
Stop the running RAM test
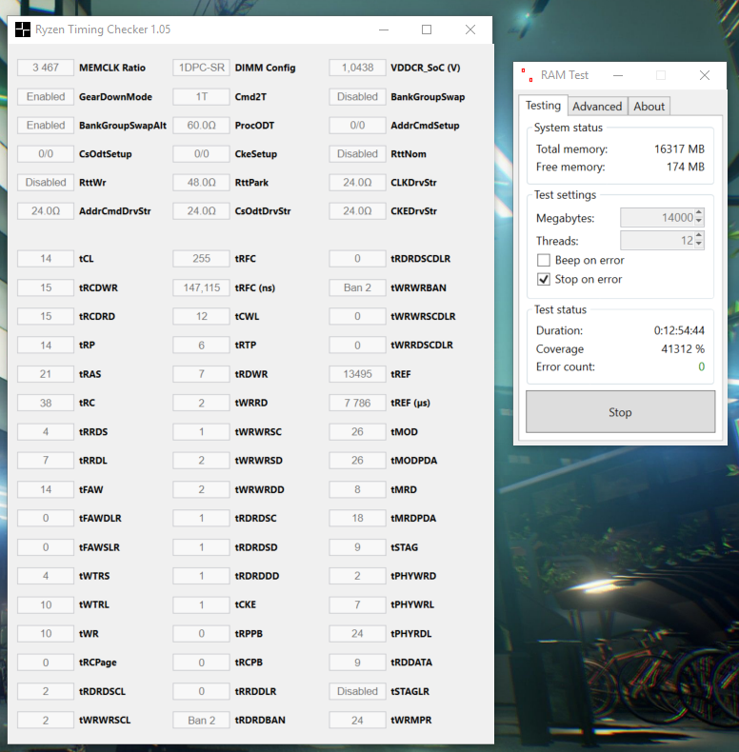620,412
